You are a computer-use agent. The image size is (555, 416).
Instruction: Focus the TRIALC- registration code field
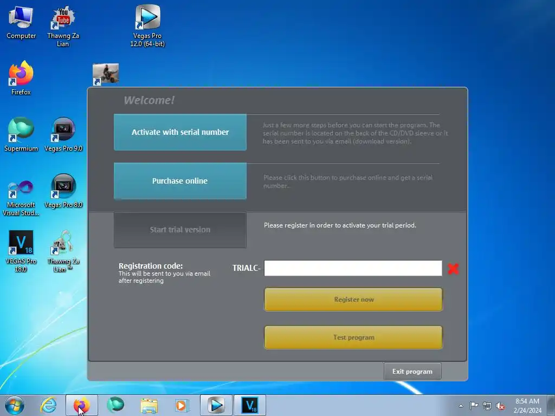coord(353,268)
